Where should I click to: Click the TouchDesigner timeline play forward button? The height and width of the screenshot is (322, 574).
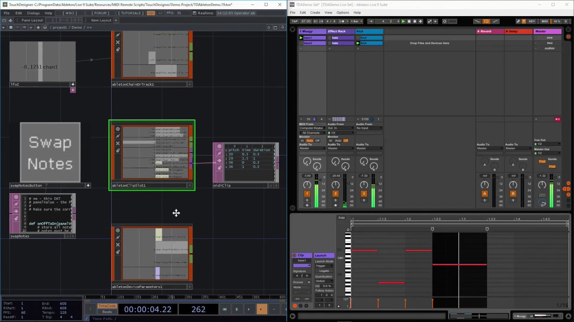tap(261, 309)
